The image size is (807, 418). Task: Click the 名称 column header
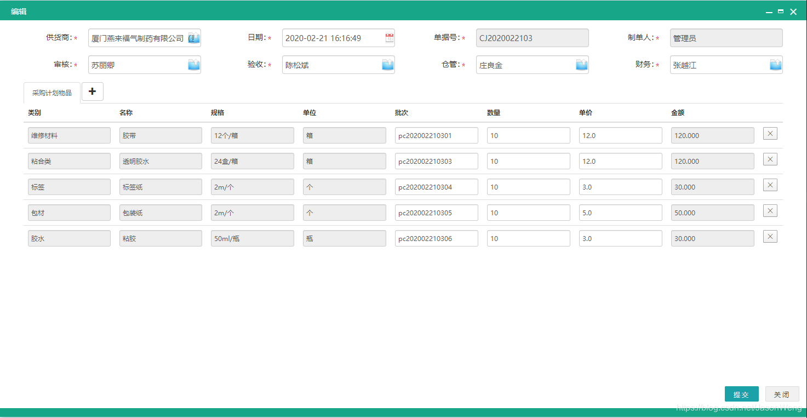tap(126, 113)
